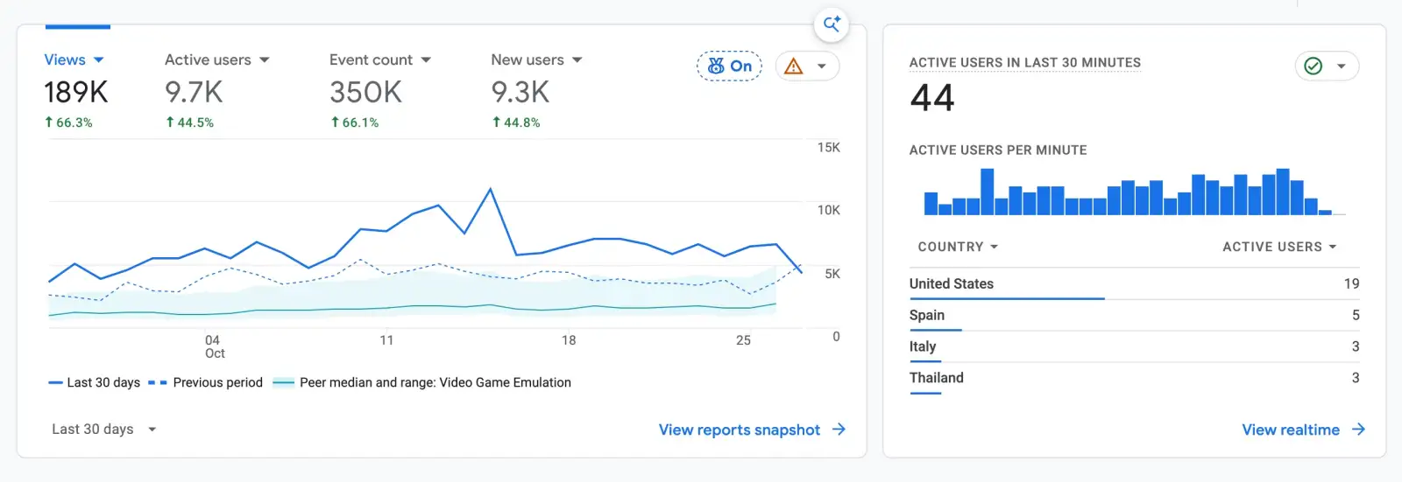Click the 189K views value
The height and width of the screenshot is (482, 1402).
[x=76, y=92]
